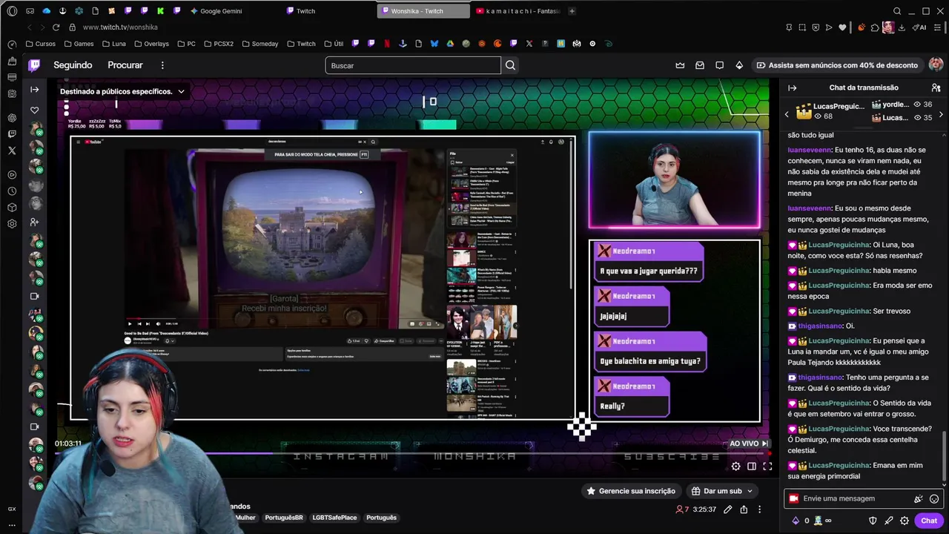Click the purple Chat send button
The width and height of the screenshot is (949, 534).
(x=929, y=521)
